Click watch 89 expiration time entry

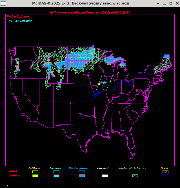coord(20,21)
